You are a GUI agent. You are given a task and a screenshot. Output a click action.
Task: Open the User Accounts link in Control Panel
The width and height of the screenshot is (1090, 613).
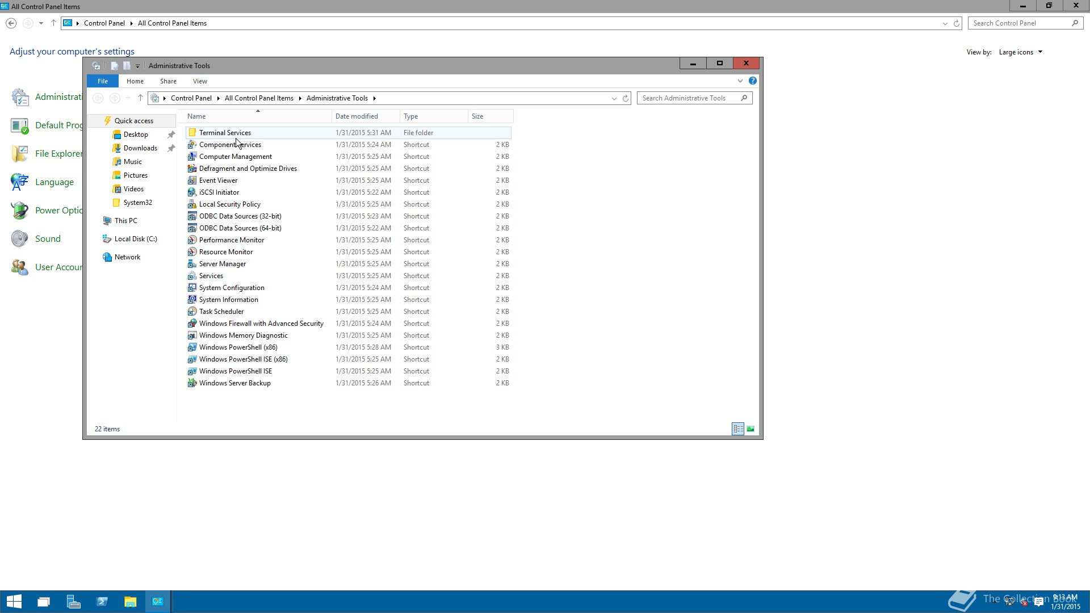coord(58,267)
